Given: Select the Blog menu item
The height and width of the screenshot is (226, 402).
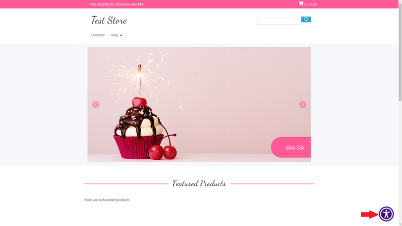Looking at the screenshot, I should [x=115, y=35].
